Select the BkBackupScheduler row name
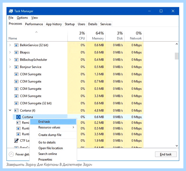Screen dimensions: 186x171 point(33,60)
